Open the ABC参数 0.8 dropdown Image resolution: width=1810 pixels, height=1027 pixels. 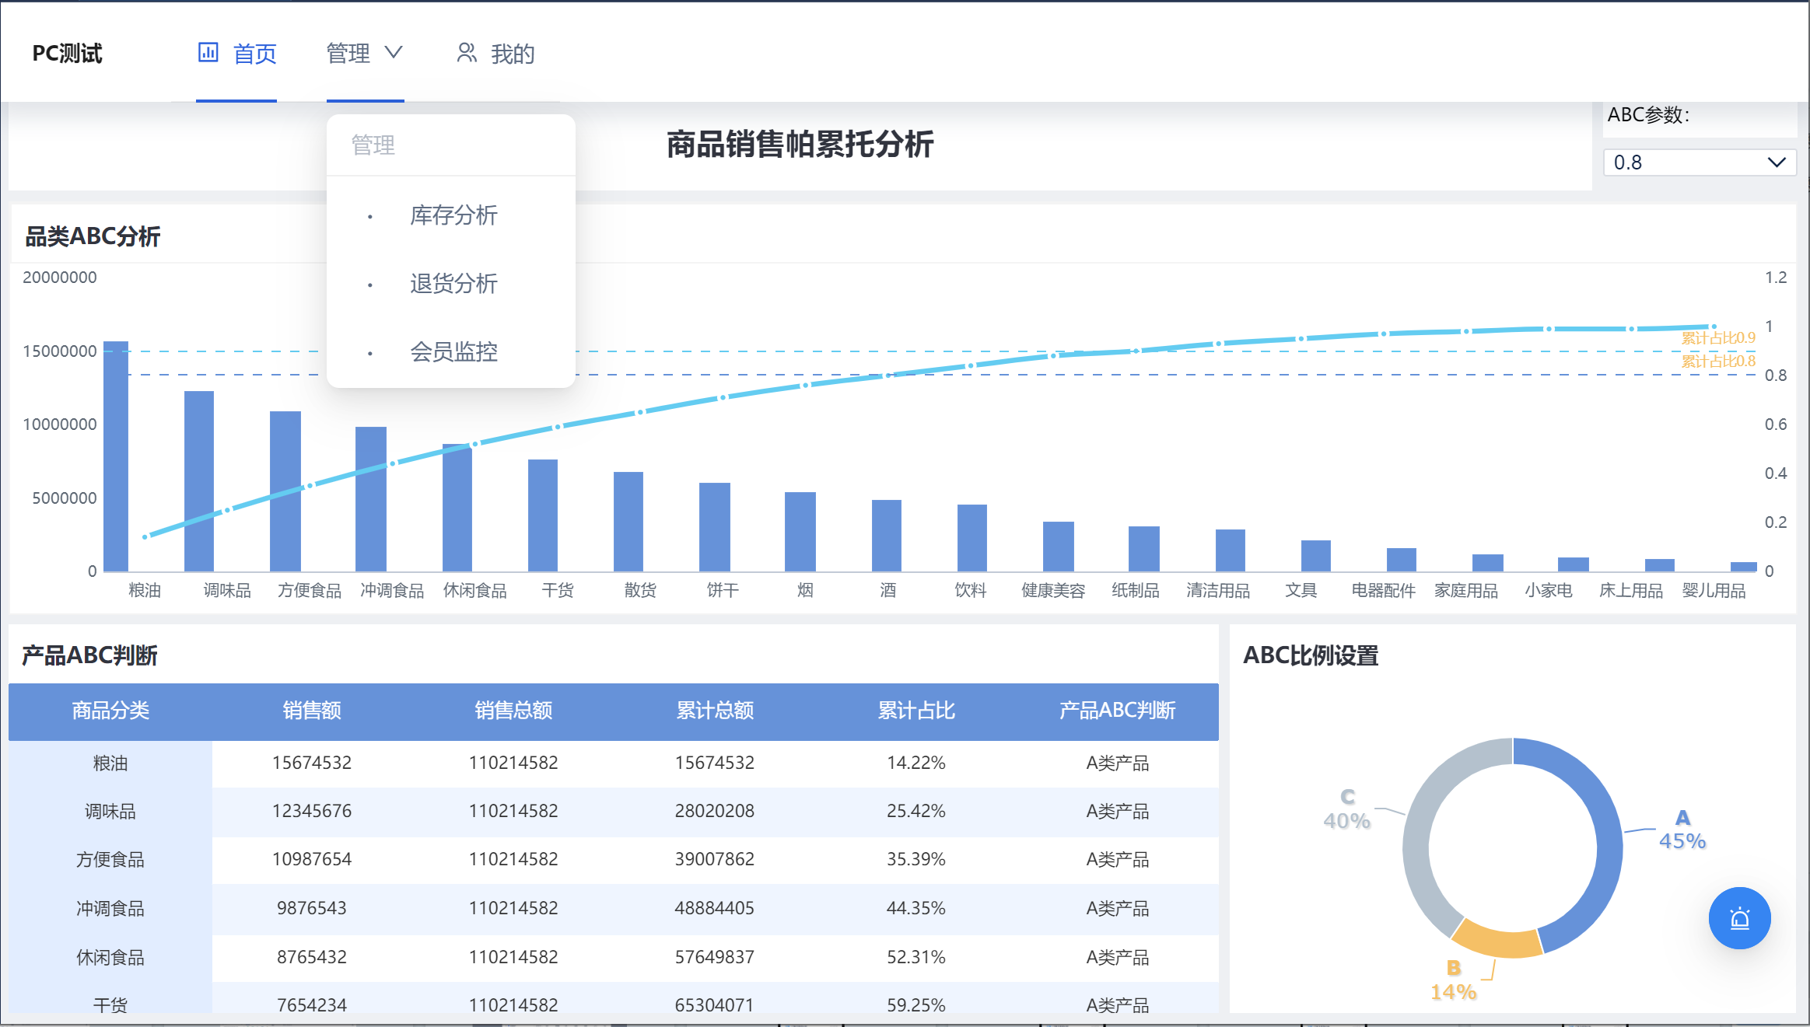1700,162
